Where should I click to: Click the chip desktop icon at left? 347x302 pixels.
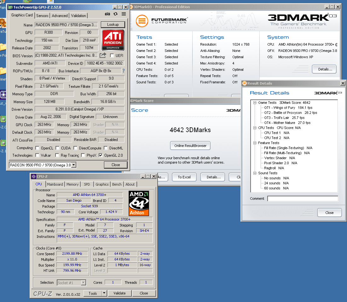[x=3, y=95]
